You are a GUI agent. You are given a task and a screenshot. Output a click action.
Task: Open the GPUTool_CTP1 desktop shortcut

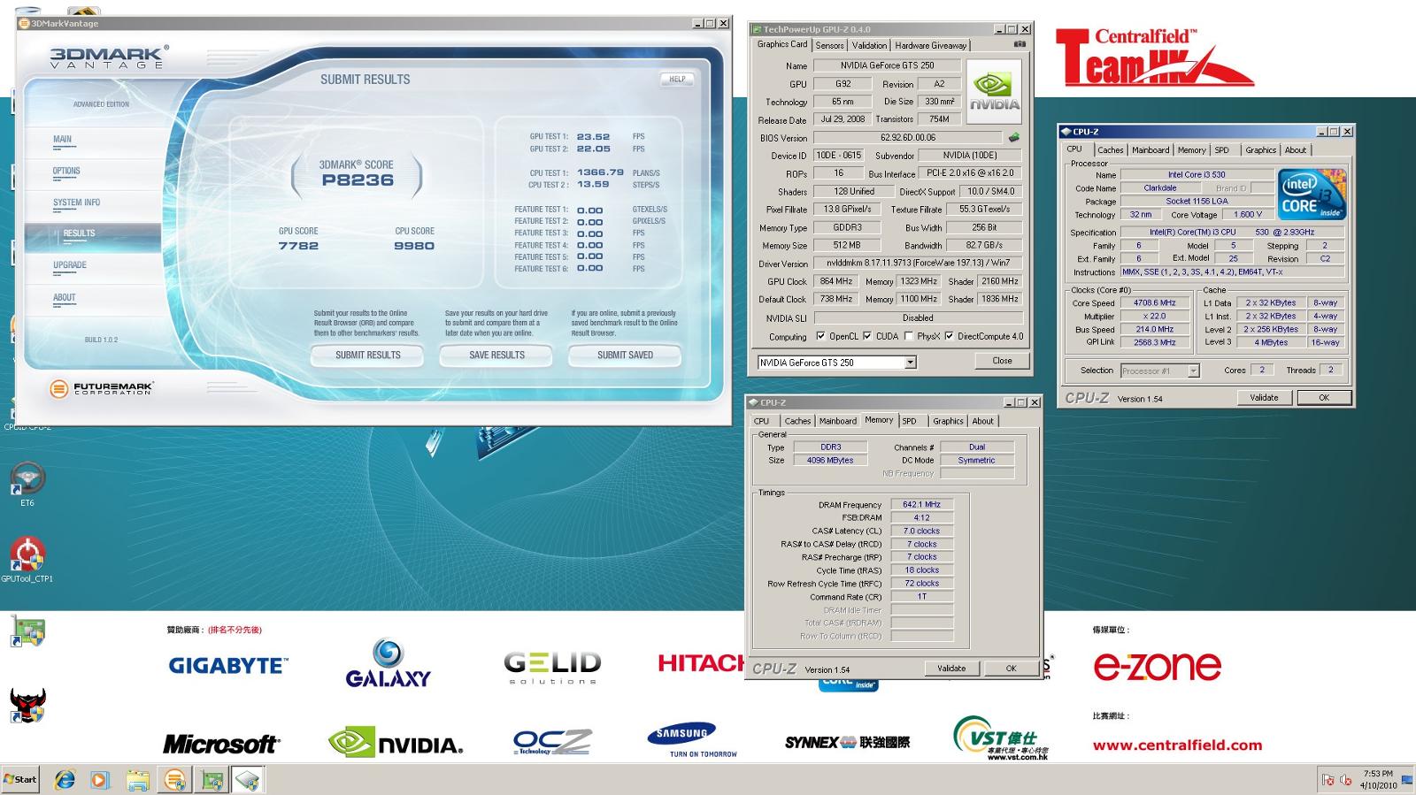pyautogui.click(x=27, y=560)
